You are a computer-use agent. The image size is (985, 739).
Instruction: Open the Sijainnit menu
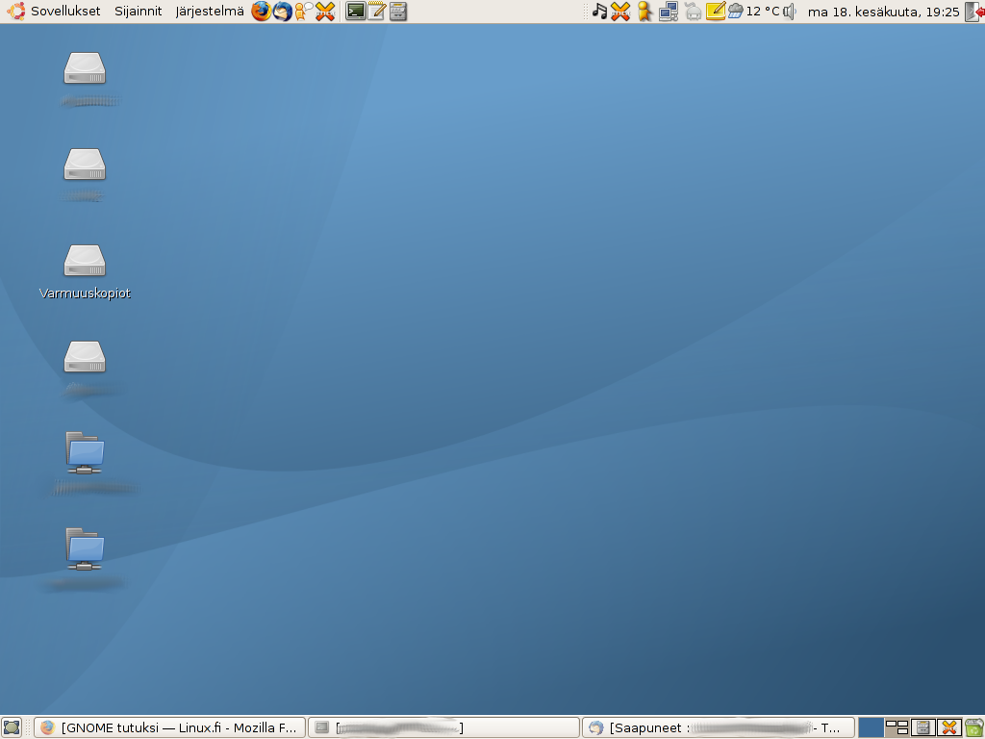coord(139,12)
